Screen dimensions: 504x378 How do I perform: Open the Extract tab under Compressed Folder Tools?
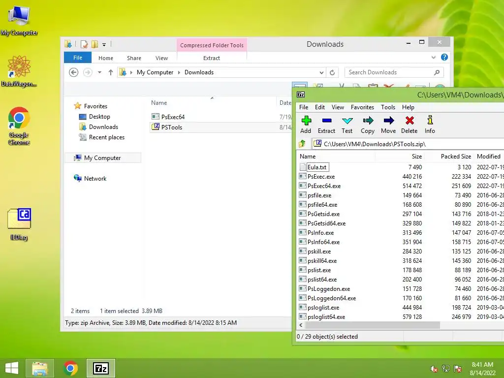[212, 58]
